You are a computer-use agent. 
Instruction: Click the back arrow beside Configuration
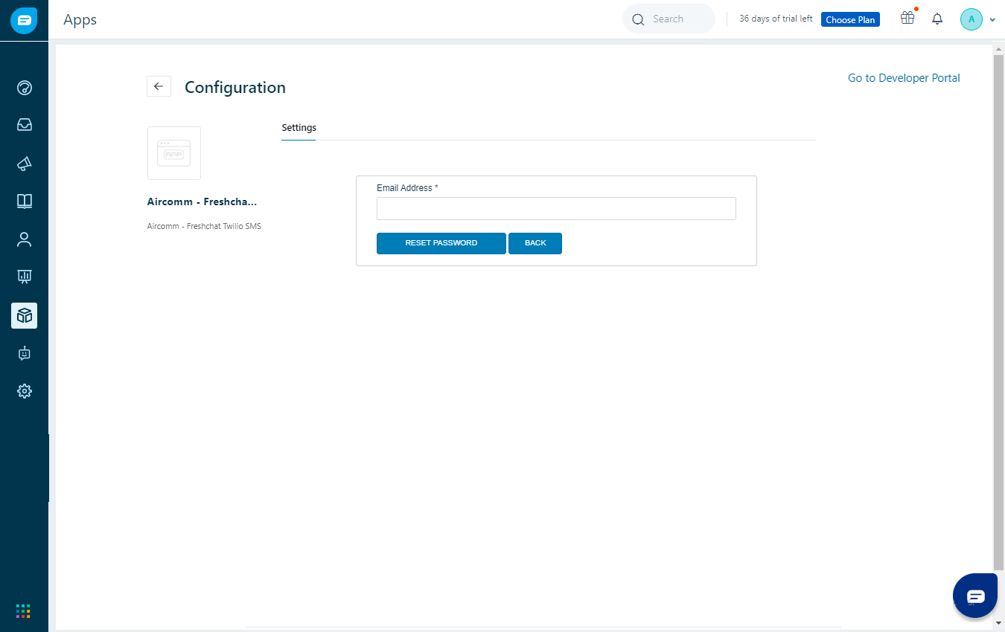[159, 86]
